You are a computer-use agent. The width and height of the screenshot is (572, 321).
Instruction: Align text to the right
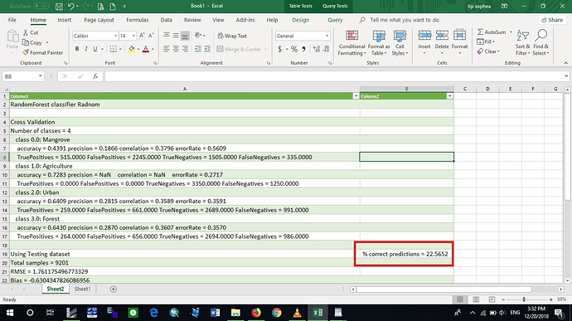(x=185, y=49)
